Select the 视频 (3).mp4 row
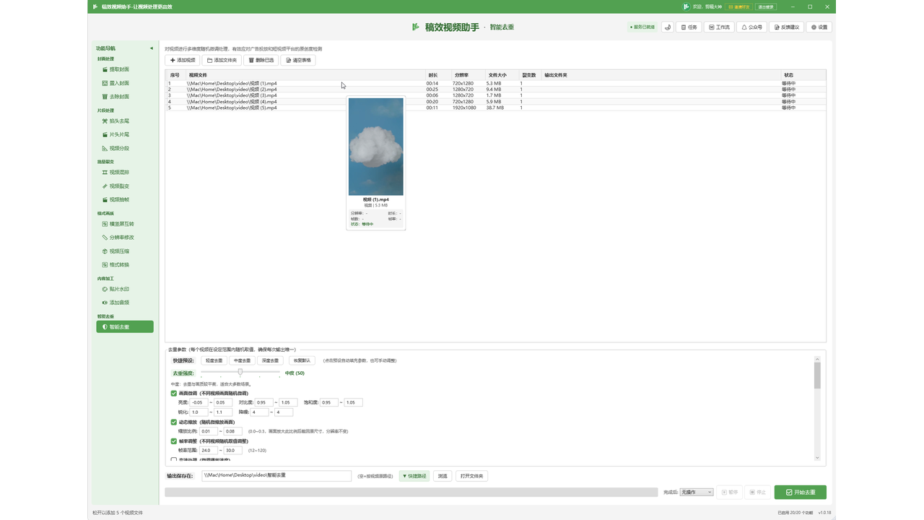This screenshot has height=520, width=924. pos(495,95)
